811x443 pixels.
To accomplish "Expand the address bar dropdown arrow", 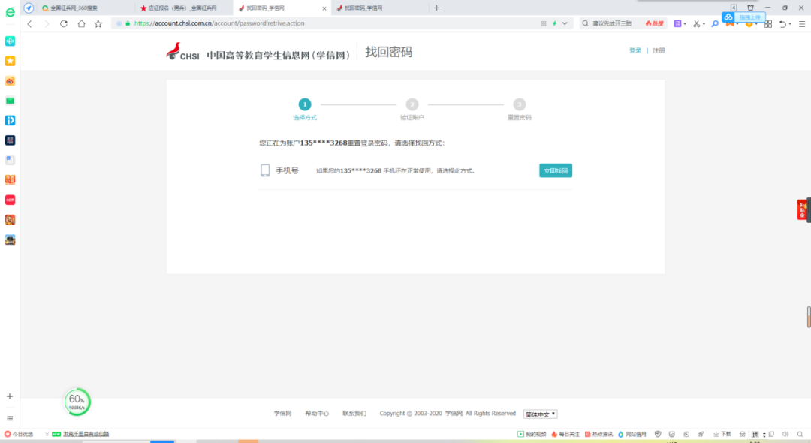I will [565, 23].
